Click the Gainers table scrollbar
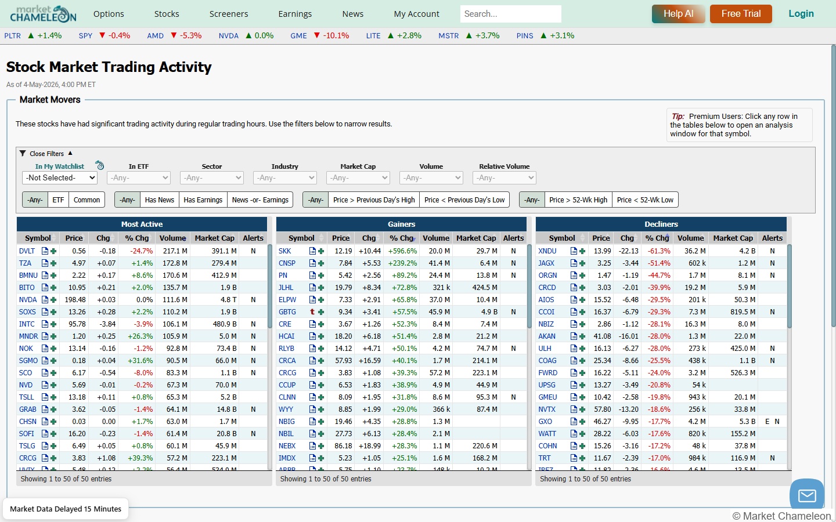Screen dimensions: 836x522 coord(529,286)
